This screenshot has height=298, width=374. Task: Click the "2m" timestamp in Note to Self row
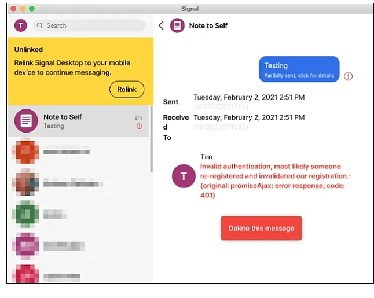138,117
